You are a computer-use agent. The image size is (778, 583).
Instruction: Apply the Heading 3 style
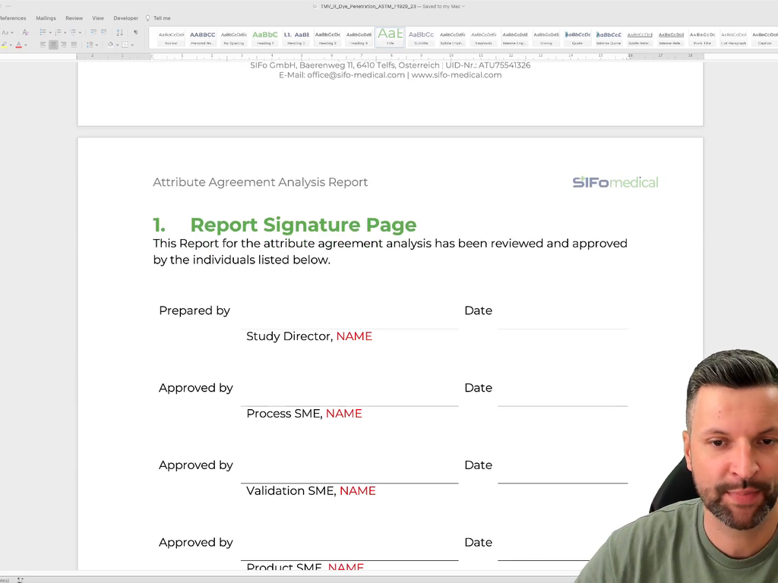(327, 38)
